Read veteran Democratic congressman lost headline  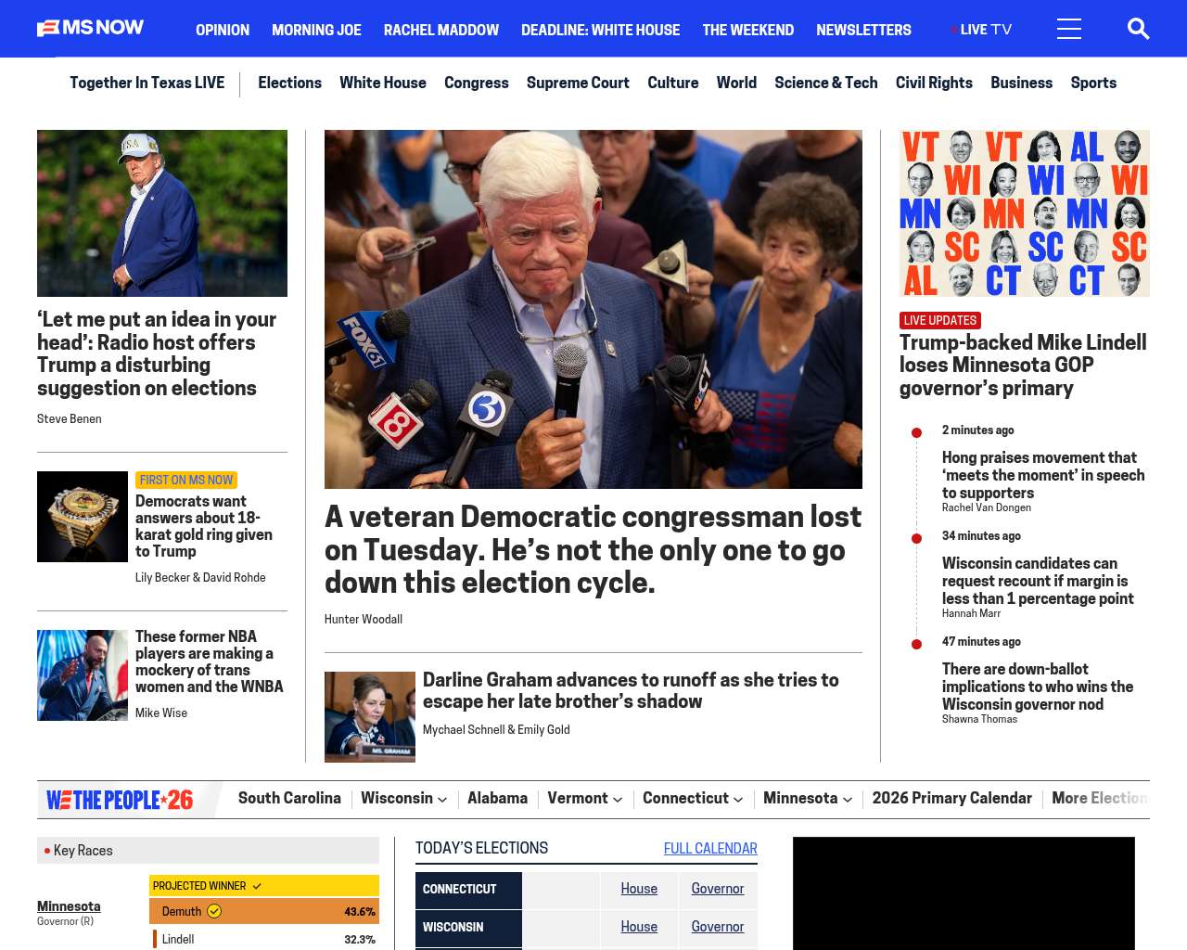[593, 549]
